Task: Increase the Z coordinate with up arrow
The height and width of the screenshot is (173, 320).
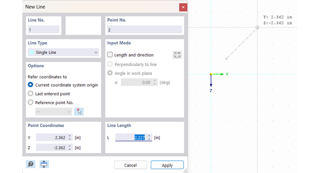Action: point(69,146)
